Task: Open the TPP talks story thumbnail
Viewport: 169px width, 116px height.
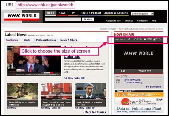Action: point(90,91)
